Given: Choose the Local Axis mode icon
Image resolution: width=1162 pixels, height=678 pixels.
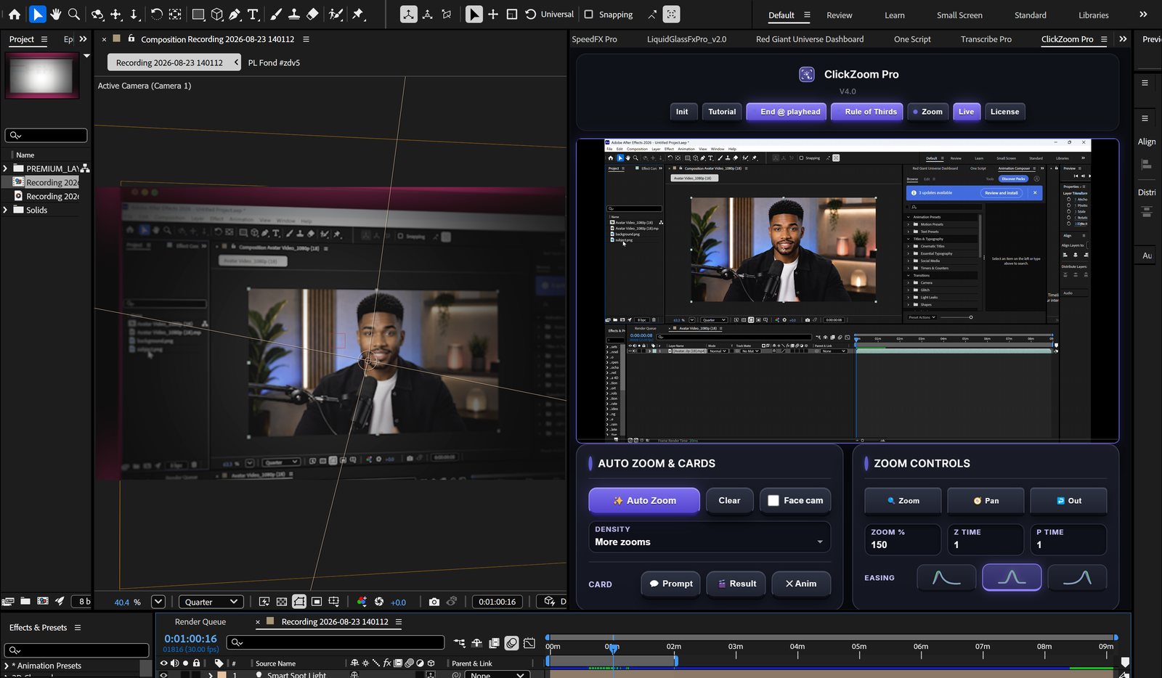Looking at the screenshot, I should [x=409, y=14].
